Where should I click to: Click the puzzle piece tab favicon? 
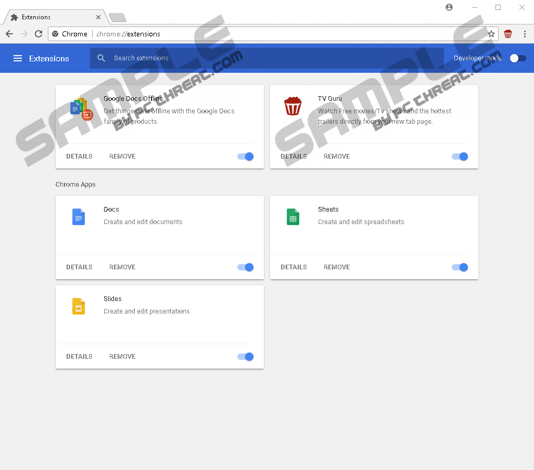coord(14,17)
